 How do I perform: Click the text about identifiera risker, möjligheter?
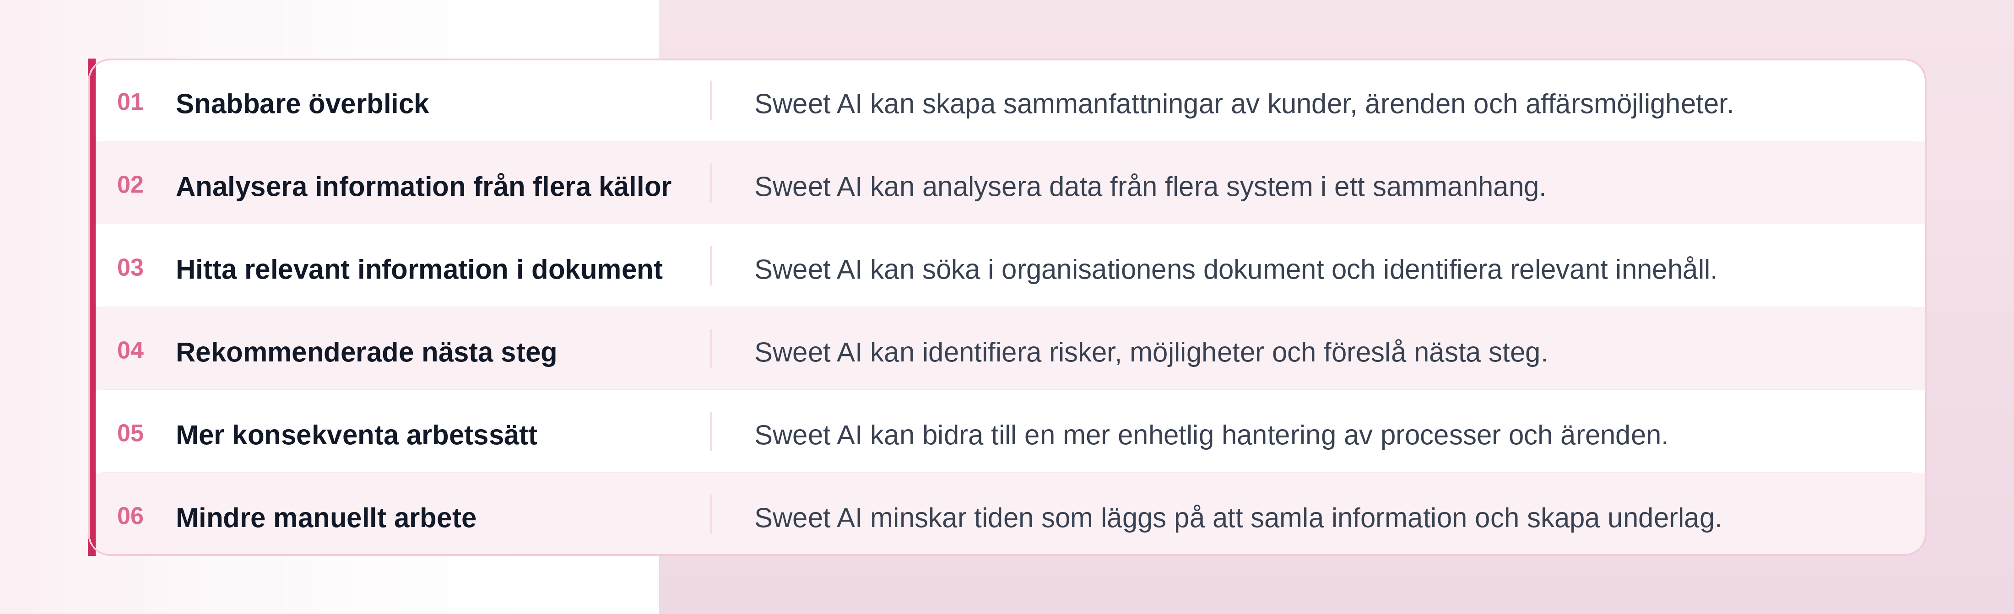[1150, 352]
